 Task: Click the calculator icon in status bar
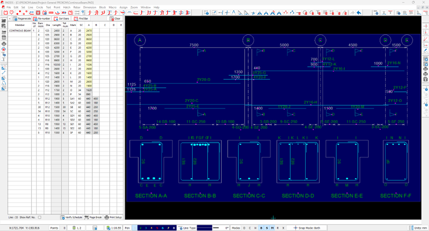(x=94, y=228)
